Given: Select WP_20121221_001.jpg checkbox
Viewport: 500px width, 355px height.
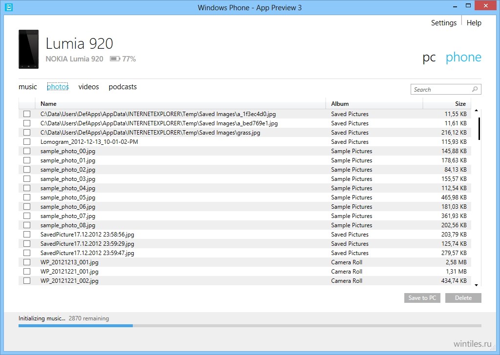Looking at the screenshot, I should pos(27,271).
